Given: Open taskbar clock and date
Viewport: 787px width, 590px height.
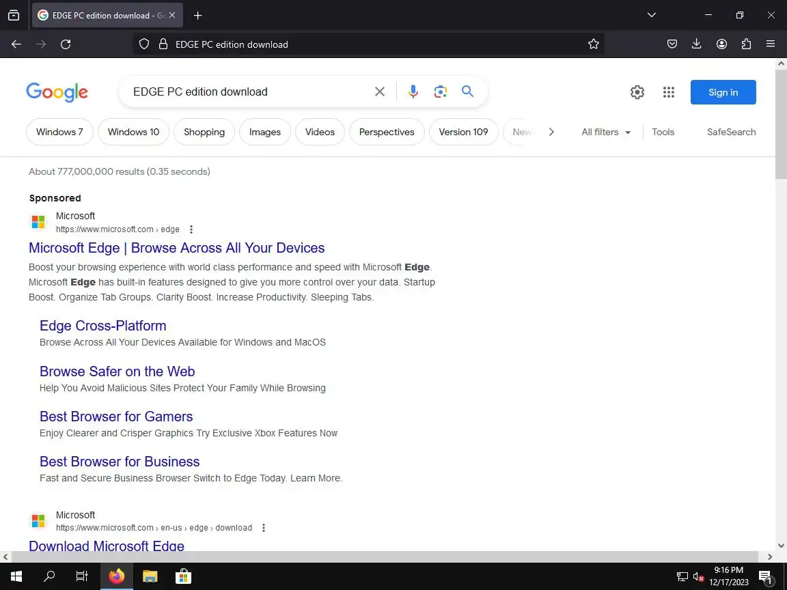Looking at the screenshot, I should click(729, 576).
